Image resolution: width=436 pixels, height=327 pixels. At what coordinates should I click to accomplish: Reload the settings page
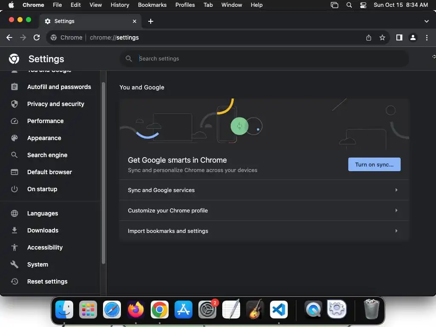pos(37,37)
